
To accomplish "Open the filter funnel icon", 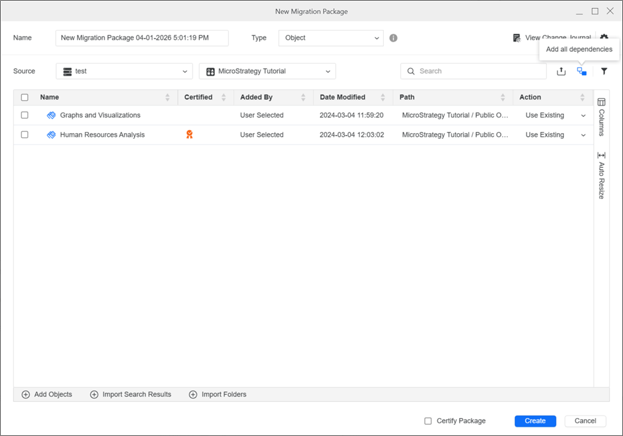I will click(x=604, y=72).
